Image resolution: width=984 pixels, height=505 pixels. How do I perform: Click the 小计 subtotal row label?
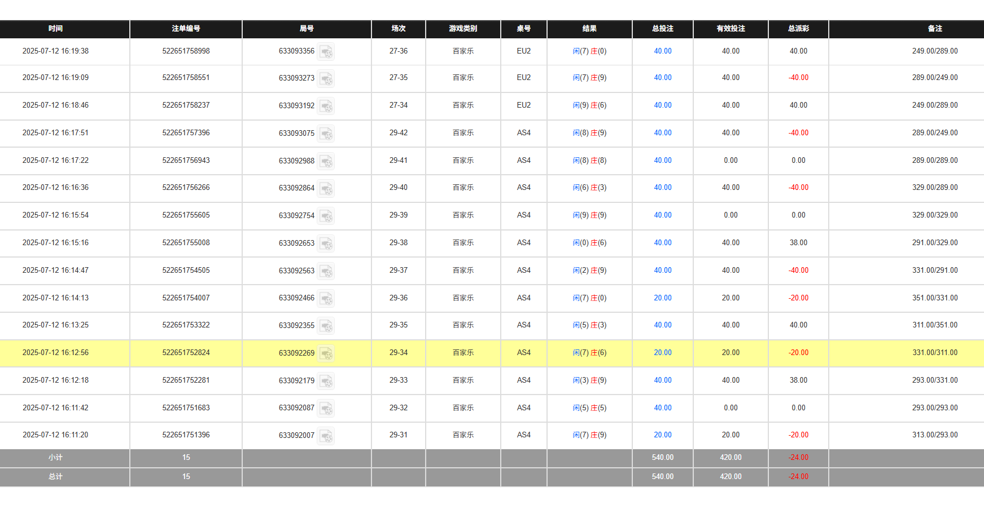coord(55,458)
